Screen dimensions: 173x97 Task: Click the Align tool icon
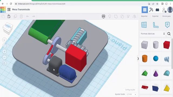(x=128, y=16)
